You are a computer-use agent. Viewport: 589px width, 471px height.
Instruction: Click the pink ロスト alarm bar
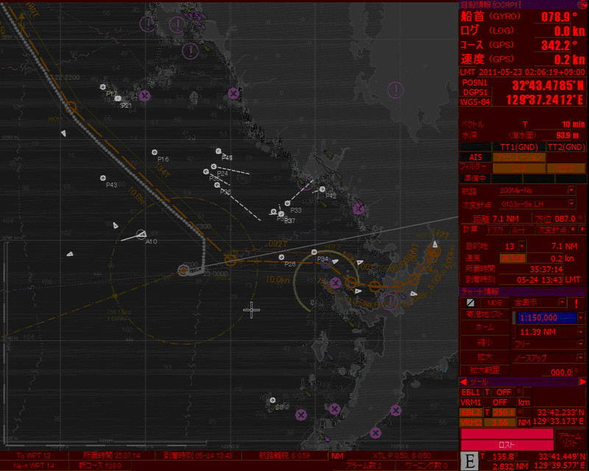tap(507, 445)
